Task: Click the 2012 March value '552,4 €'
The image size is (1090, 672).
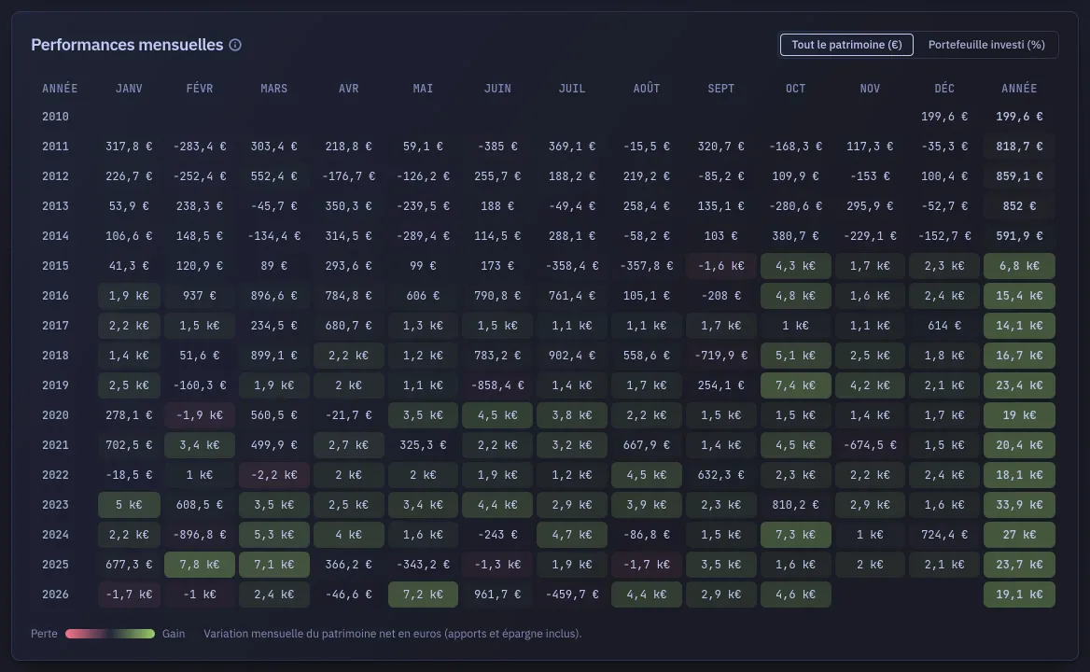Action: [273, 176]
